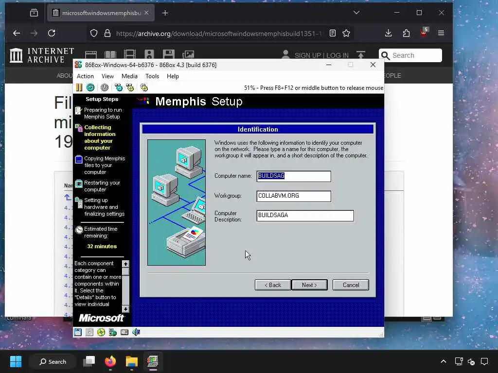Open the 86Box Help menu
Image resolution: width=498 pixels, height=373 pixels.
(x=173, y=76)
